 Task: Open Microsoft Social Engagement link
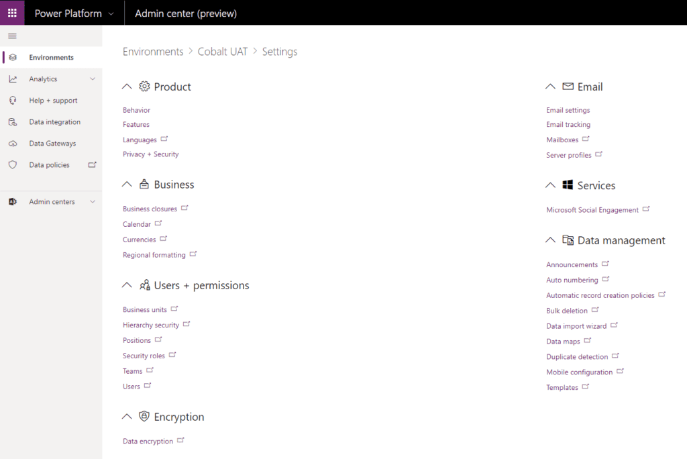[x=592, y=210]
